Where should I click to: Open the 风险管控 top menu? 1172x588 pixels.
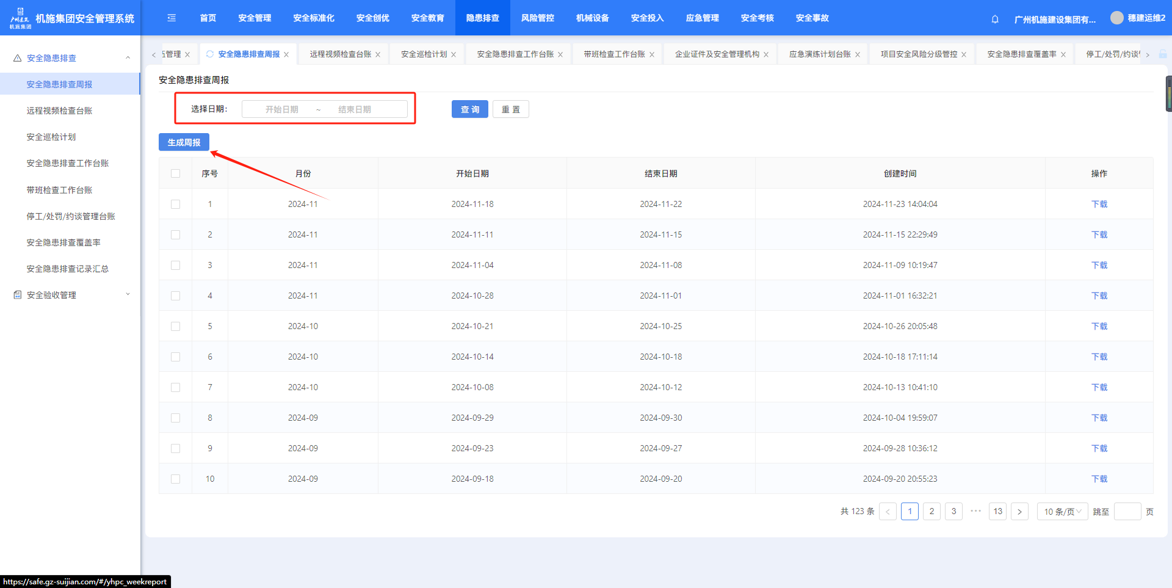(537, 18)
